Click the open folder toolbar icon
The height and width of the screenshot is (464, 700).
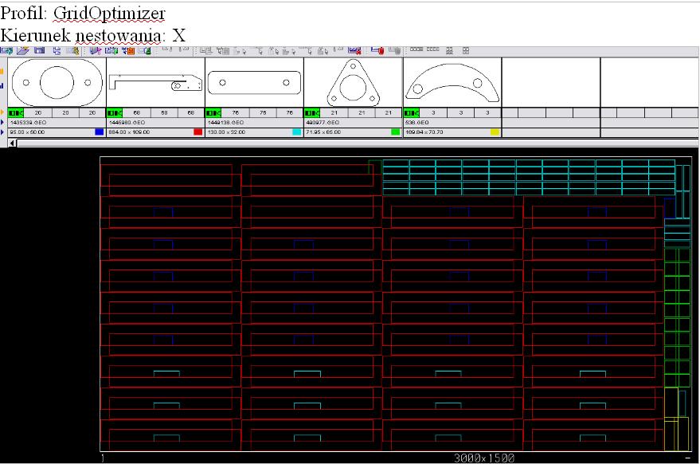tap(23, 50)
